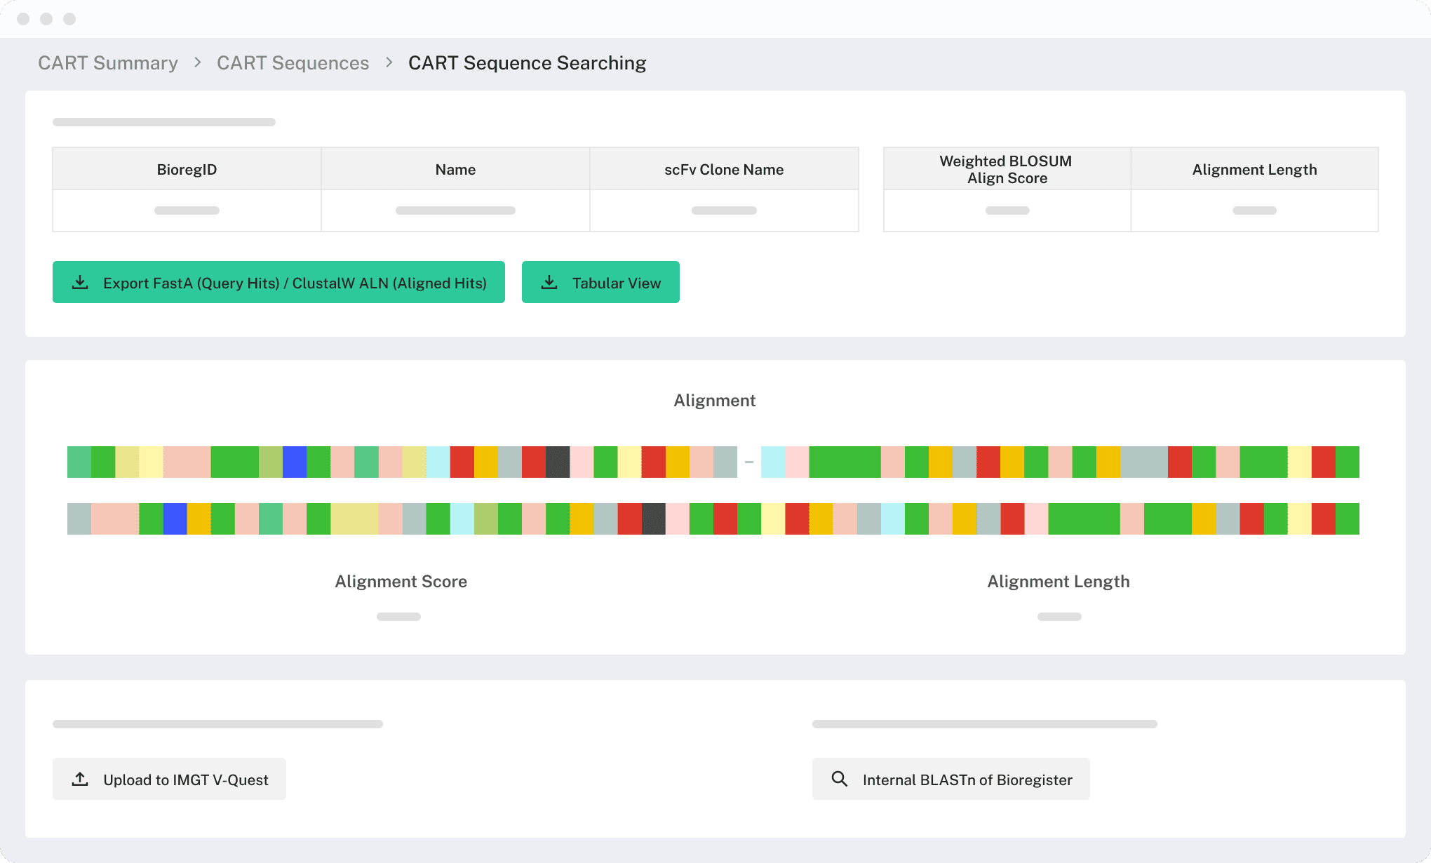Click blue residue in bottom alignment row
This screenshot has width=1431, height=863.
[175, 519]
